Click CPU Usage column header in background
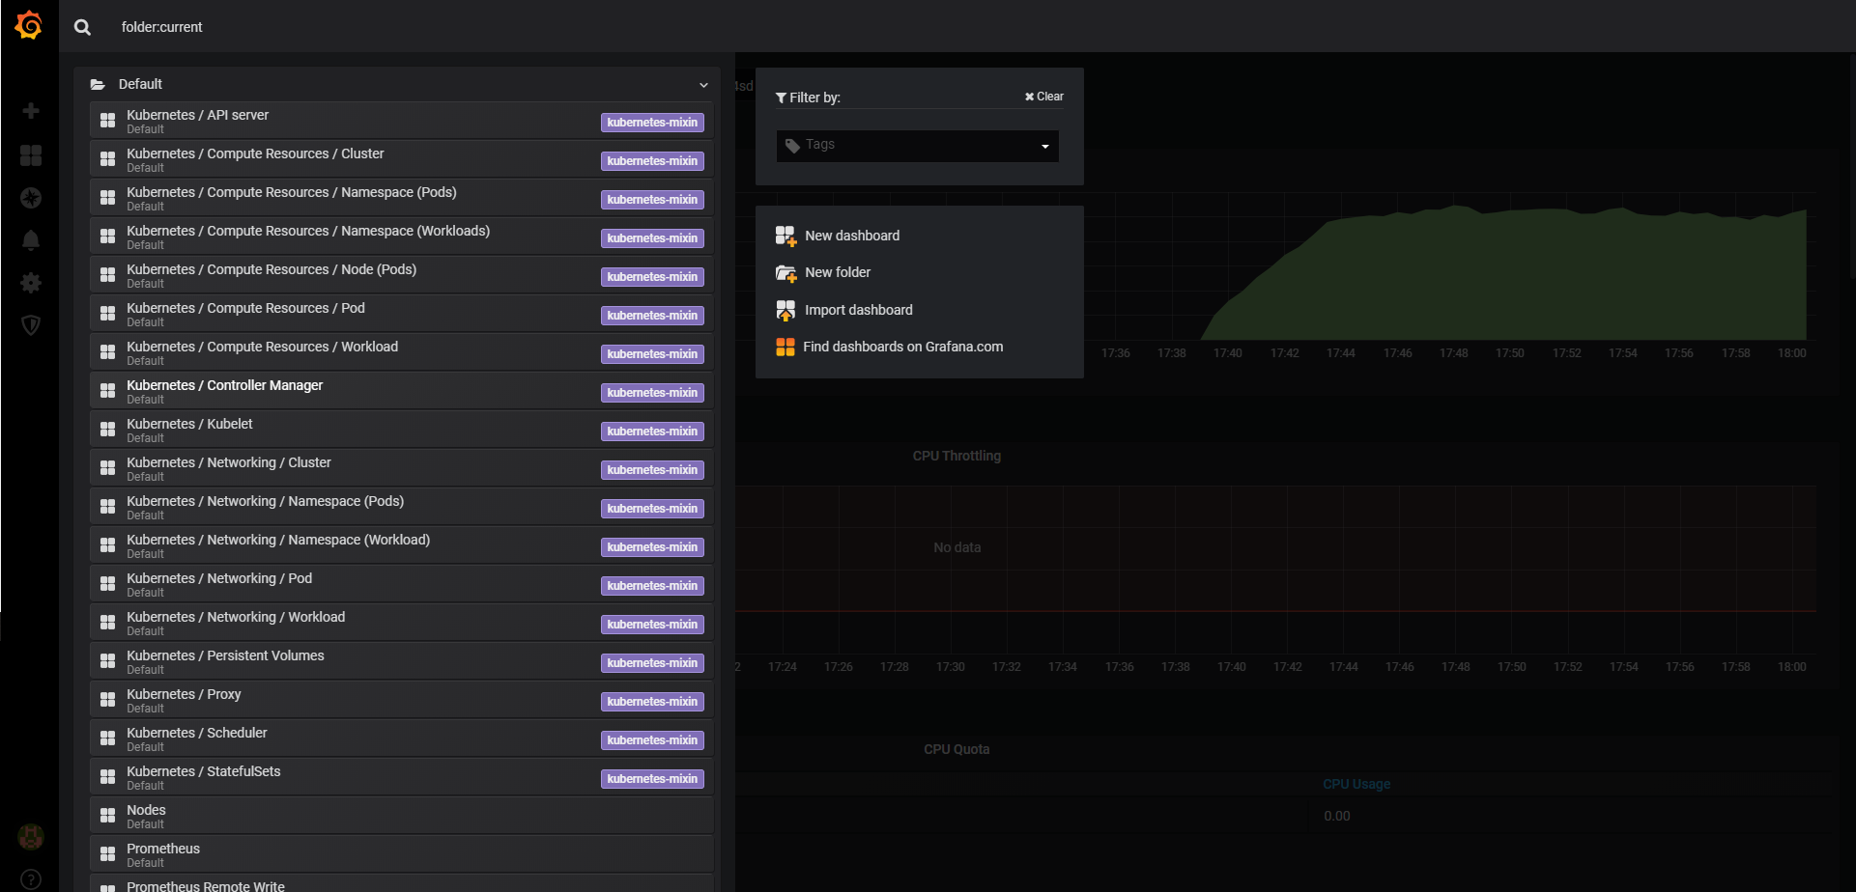The width and height of the screenshot is (1856, 892). [1356, 784]
